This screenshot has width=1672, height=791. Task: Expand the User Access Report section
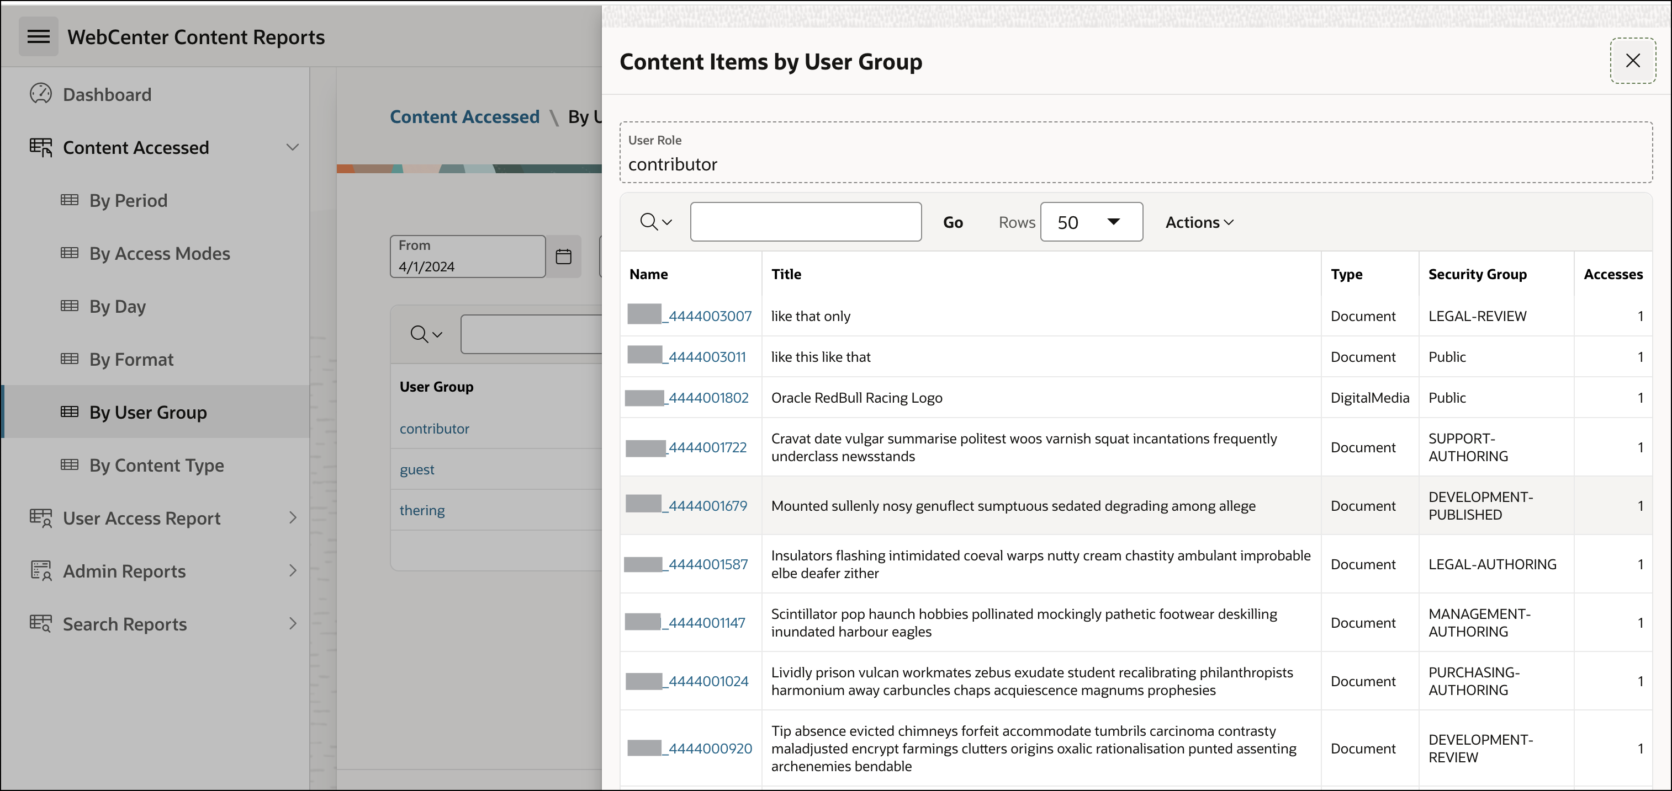coord(293,518)
